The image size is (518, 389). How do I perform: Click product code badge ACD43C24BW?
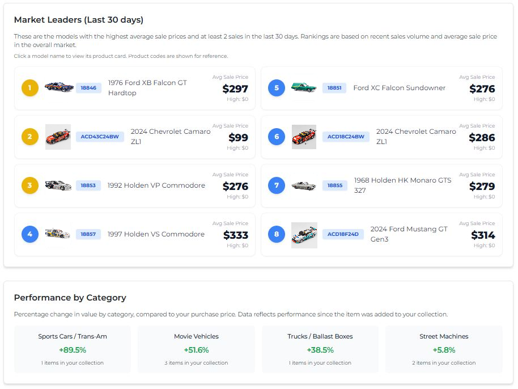pos(100,137)
